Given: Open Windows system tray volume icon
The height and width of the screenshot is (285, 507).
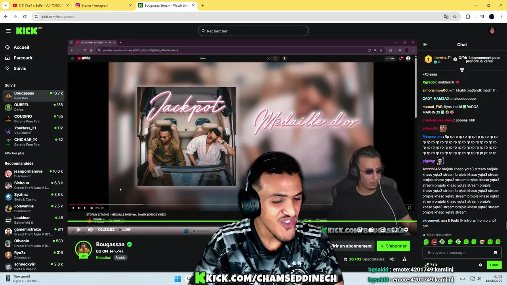Looking at the screenshot, I should pyautogui.click(x=478, y=279).
